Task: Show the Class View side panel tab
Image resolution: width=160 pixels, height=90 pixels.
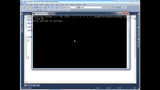Action: pos(138,43)
